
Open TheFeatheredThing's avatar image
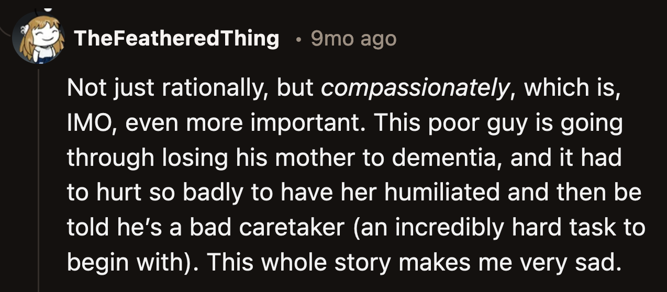(39, 38)
